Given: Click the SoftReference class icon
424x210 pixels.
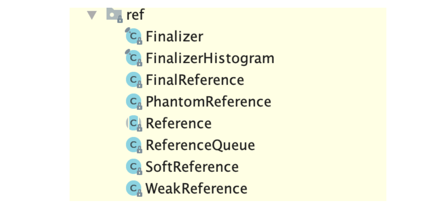Looking at the screenshot, I should point(133,167).
